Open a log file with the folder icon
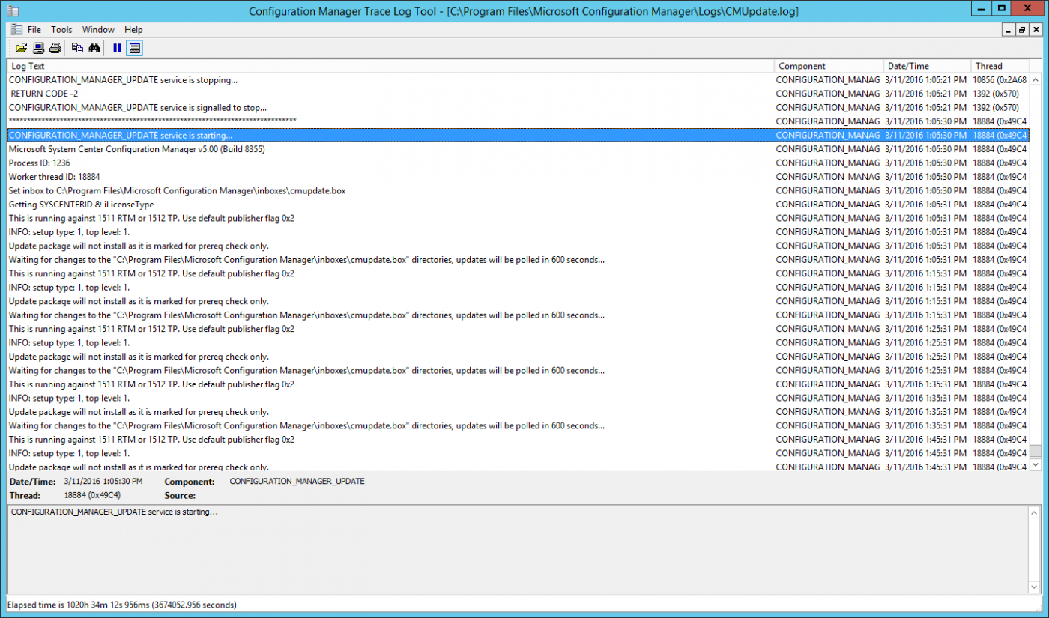 coord(21,47)
